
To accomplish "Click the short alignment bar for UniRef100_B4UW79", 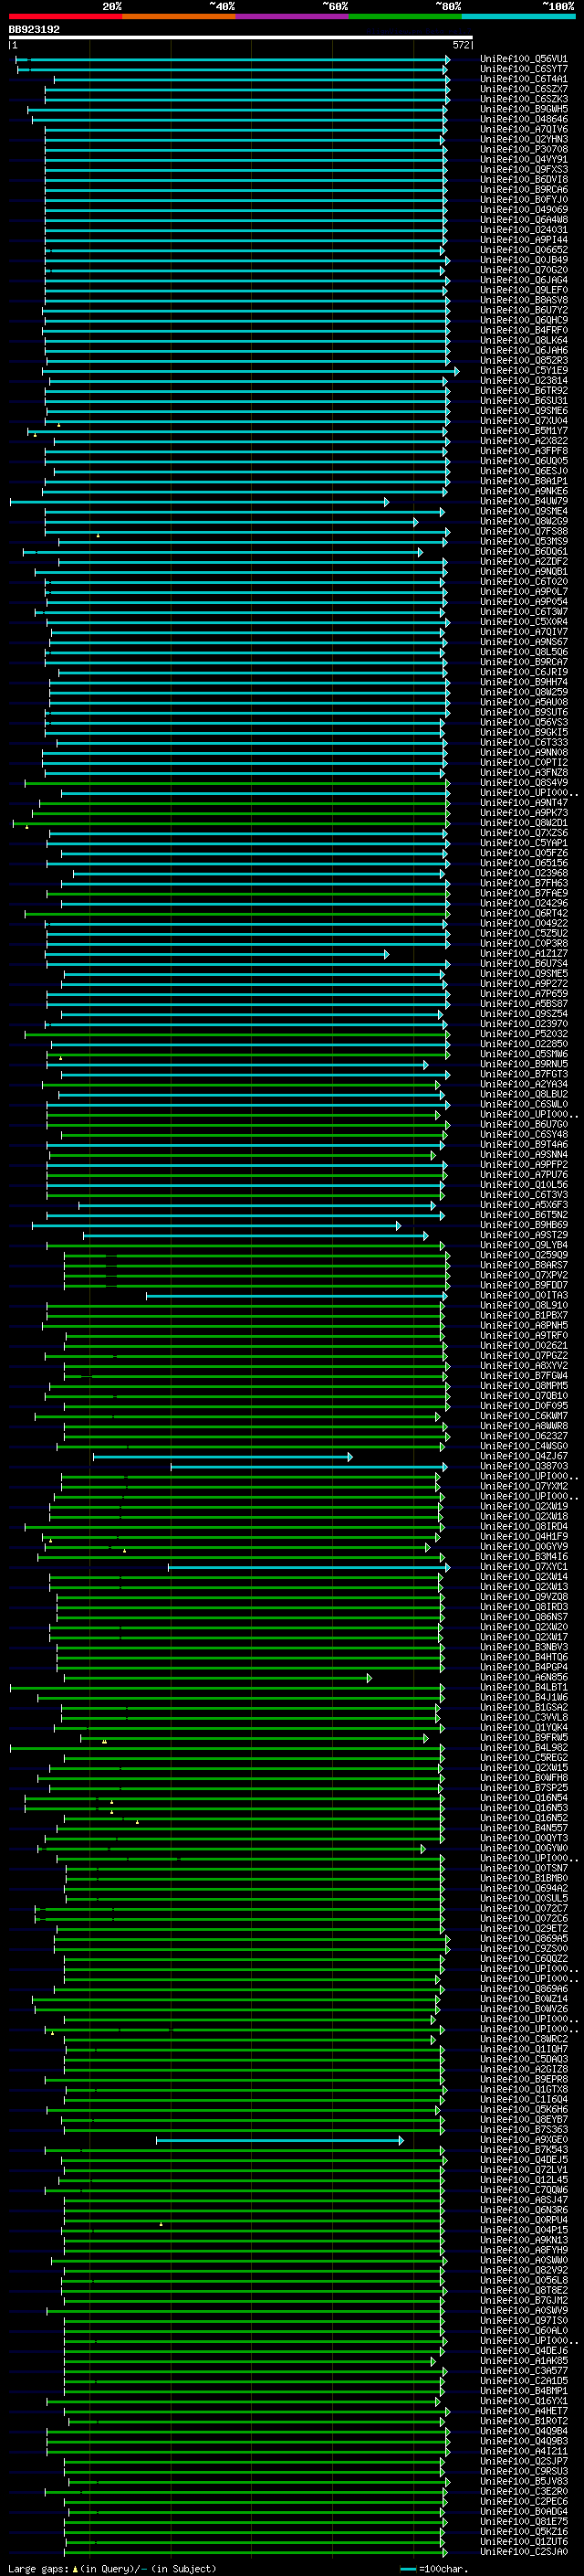I will click(x=200, y=502).
